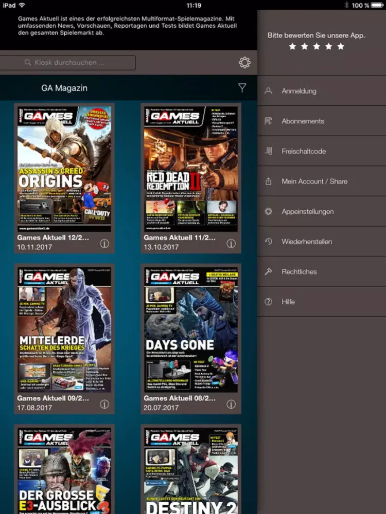Open Mein Account / Share
Screen dimensions: 386x514
pyautogui.click(x=322, y=181)
